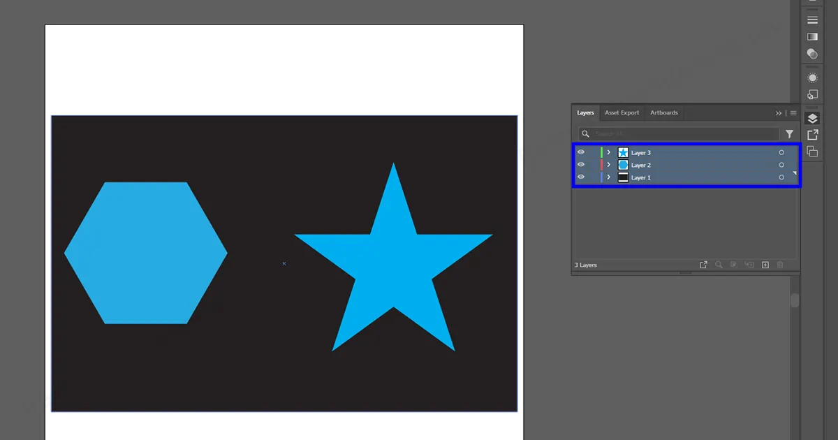Open the Locate Object magnifier icon
Viewport: 838px width, 440px height.
coord(719,265)
